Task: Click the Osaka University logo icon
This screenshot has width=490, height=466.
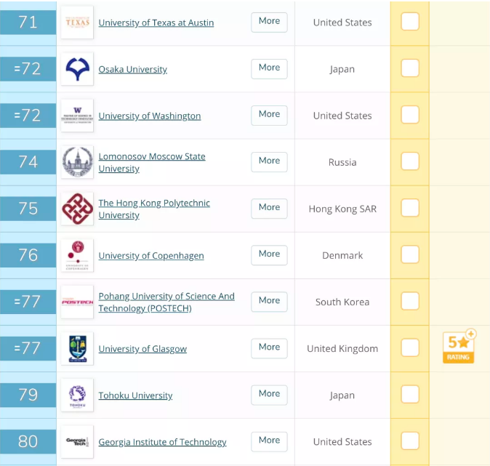Action: click(x=77, y=69)
